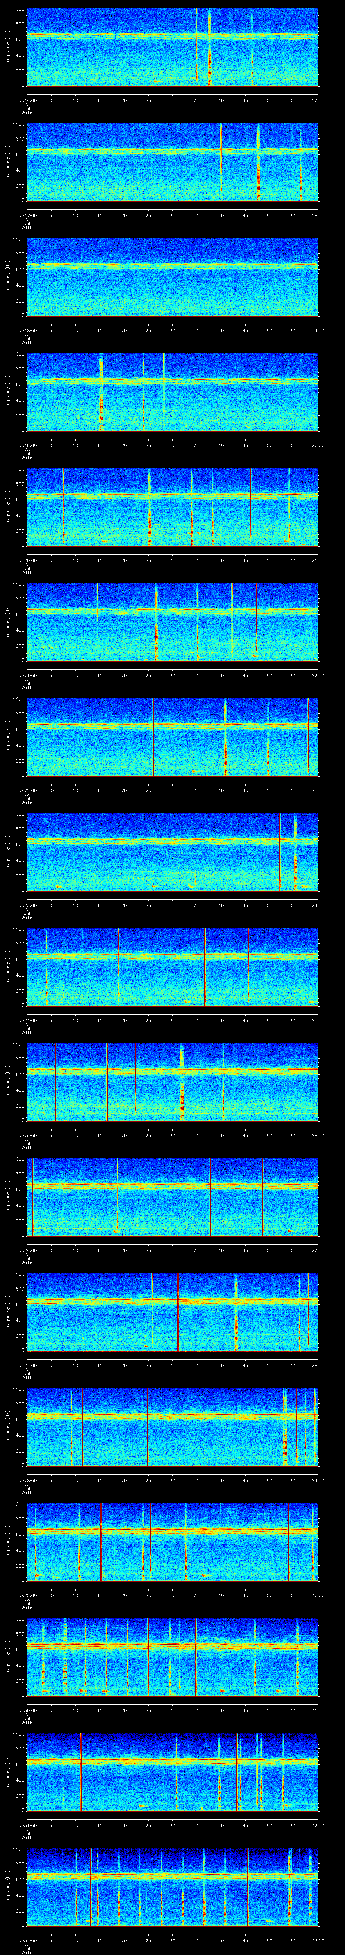This screenshot has width=345, height=1955.
Task: Select the 13:32:00 start time label
Action: tap(27, 1940)
